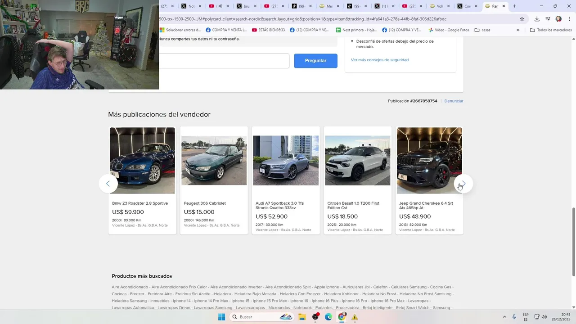Open a new browser tab
This screenshot has height=324, width=576.
(514, 6)
